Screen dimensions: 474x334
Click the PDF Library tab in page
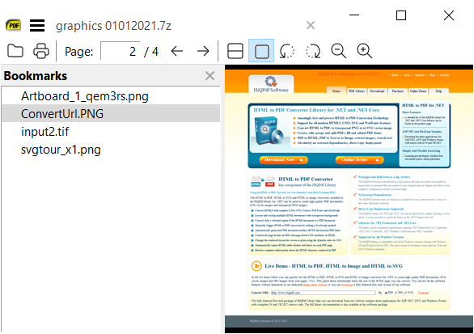pos(357,91)
